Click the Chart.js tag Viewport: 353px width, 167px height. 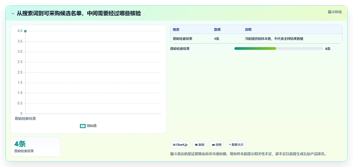point(180,145)
